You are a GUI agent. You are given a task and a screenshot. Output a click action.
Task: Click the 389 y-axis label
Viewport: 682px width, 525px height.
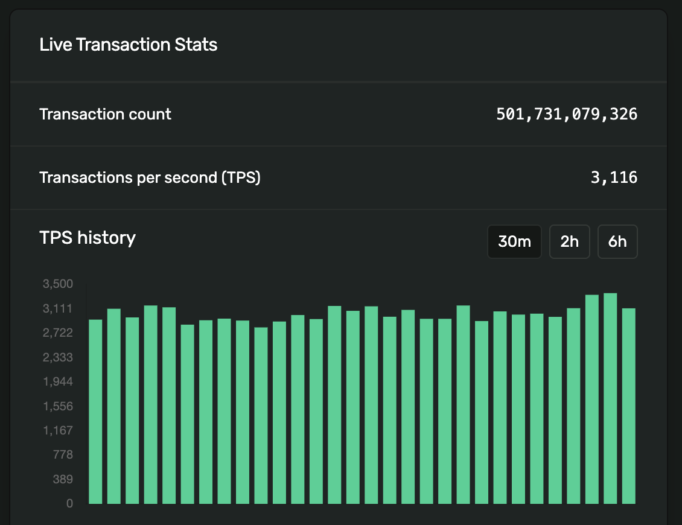pyautogui.click(x=62, y=479)
